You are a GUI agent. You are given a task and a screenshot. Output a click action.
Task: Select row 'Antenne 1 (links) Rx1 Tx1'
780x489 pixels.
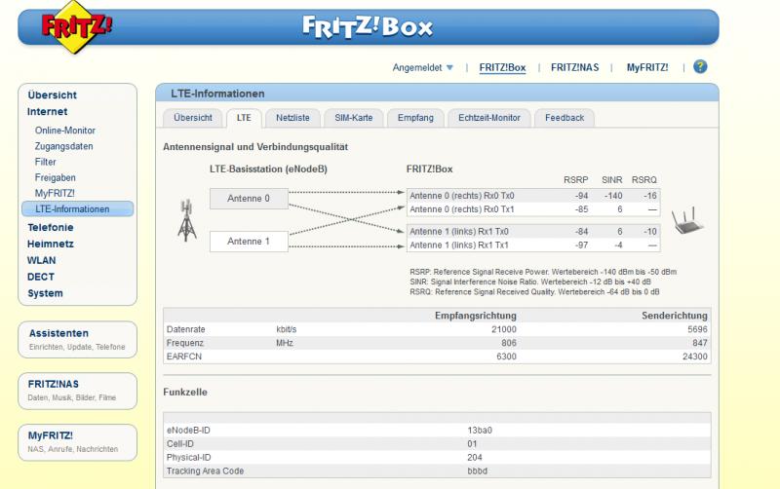pyautogui.click(x=533, y=245)
